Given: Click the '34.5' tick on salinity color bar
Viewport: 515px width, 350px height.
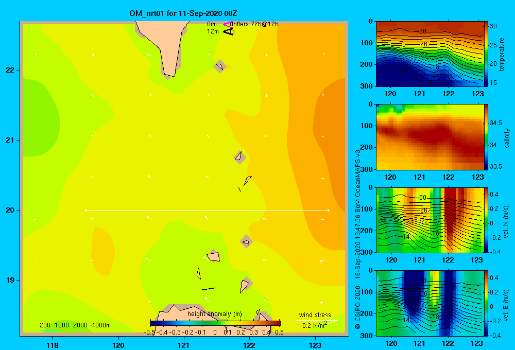Looking at the screenshot, I should pyautogui.click(x=495, y=123).
